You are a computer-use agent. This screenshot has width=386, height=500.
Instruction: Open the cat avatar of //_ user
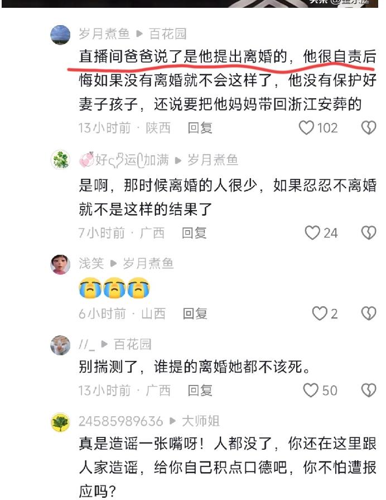pyautogui.click(x=60, y=345)
